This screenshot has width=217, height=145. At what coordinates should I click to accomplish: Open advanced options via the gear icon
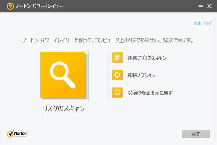tap(117, 75)
